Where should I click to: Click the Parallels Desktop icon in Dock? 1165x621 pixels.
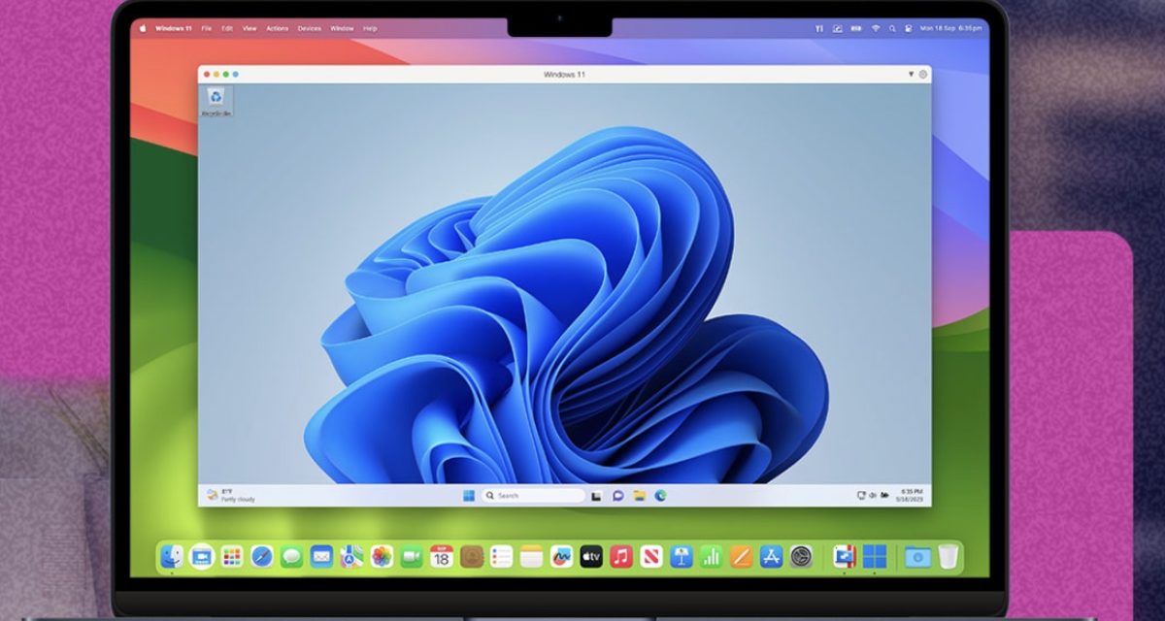pos(844,557)
